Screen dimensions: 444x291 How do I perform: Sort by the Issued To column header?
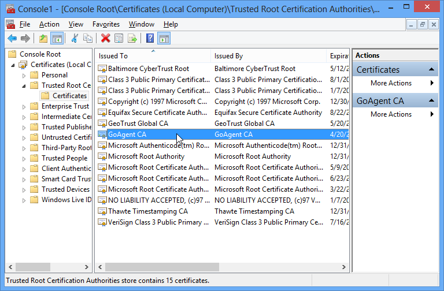click(x=153, y=56)
